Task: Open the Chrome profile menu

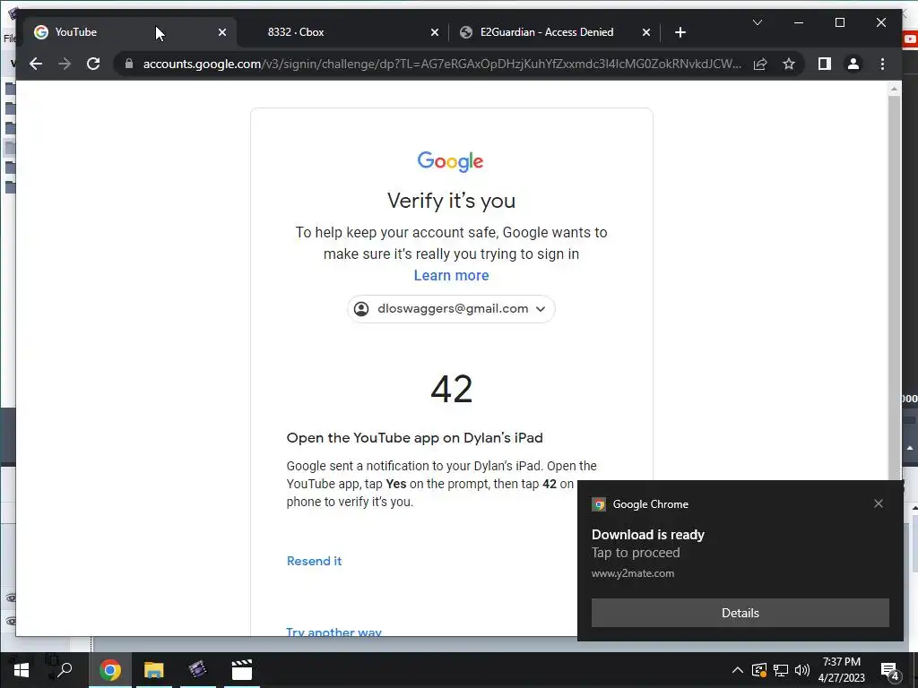Action: pyautogui.click(x=853, y=64)
